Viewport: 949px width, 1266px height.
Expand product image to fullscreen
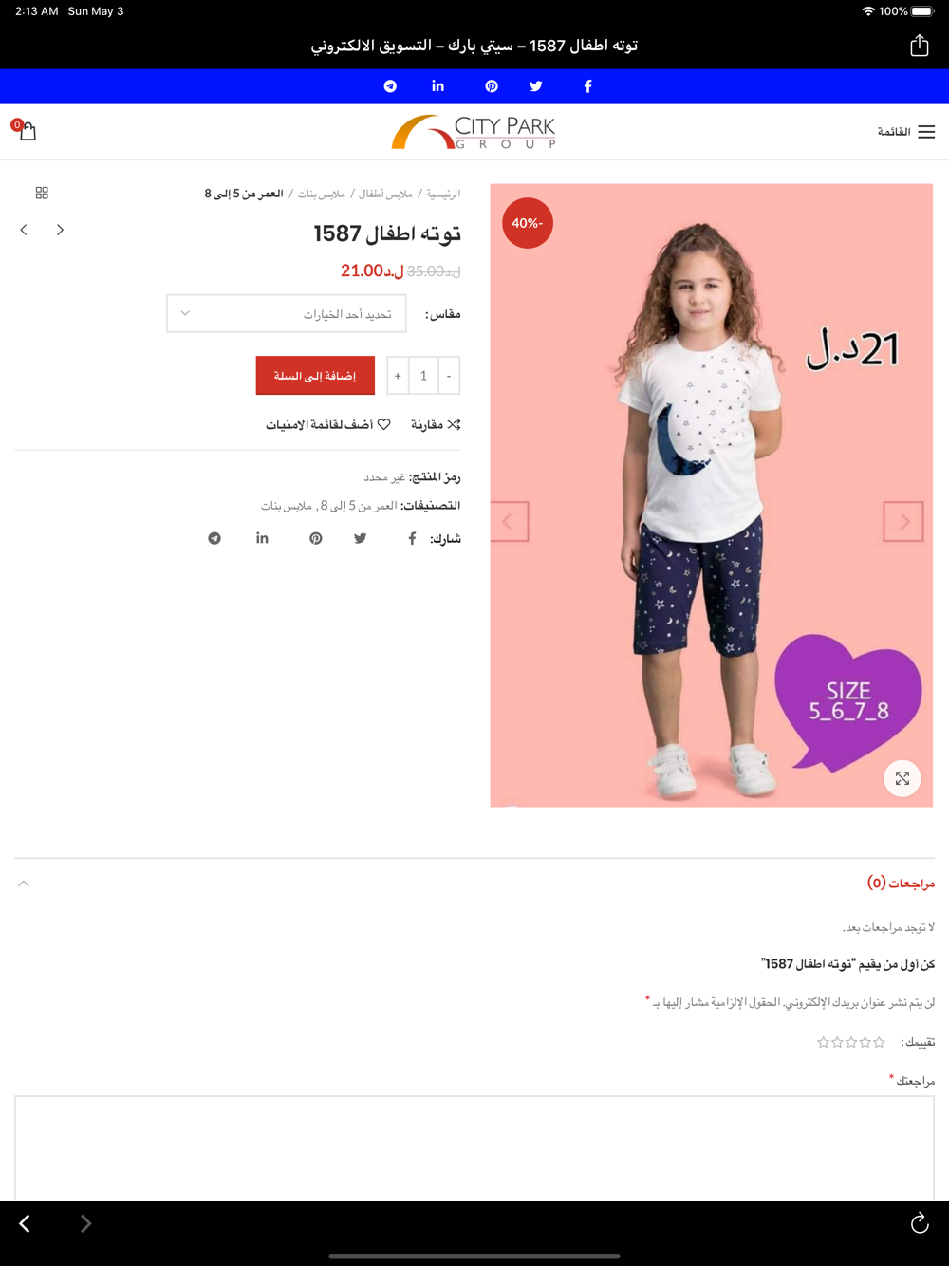[x=902, y=778]
